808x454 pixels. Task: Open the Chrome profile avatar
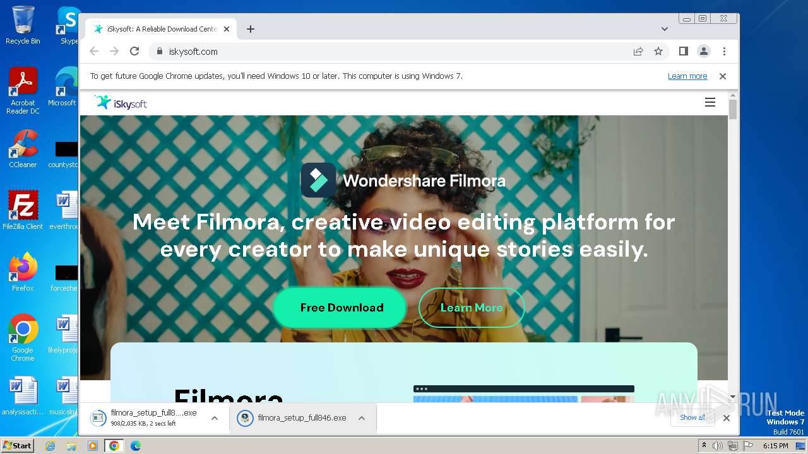(x=704, y=51)
